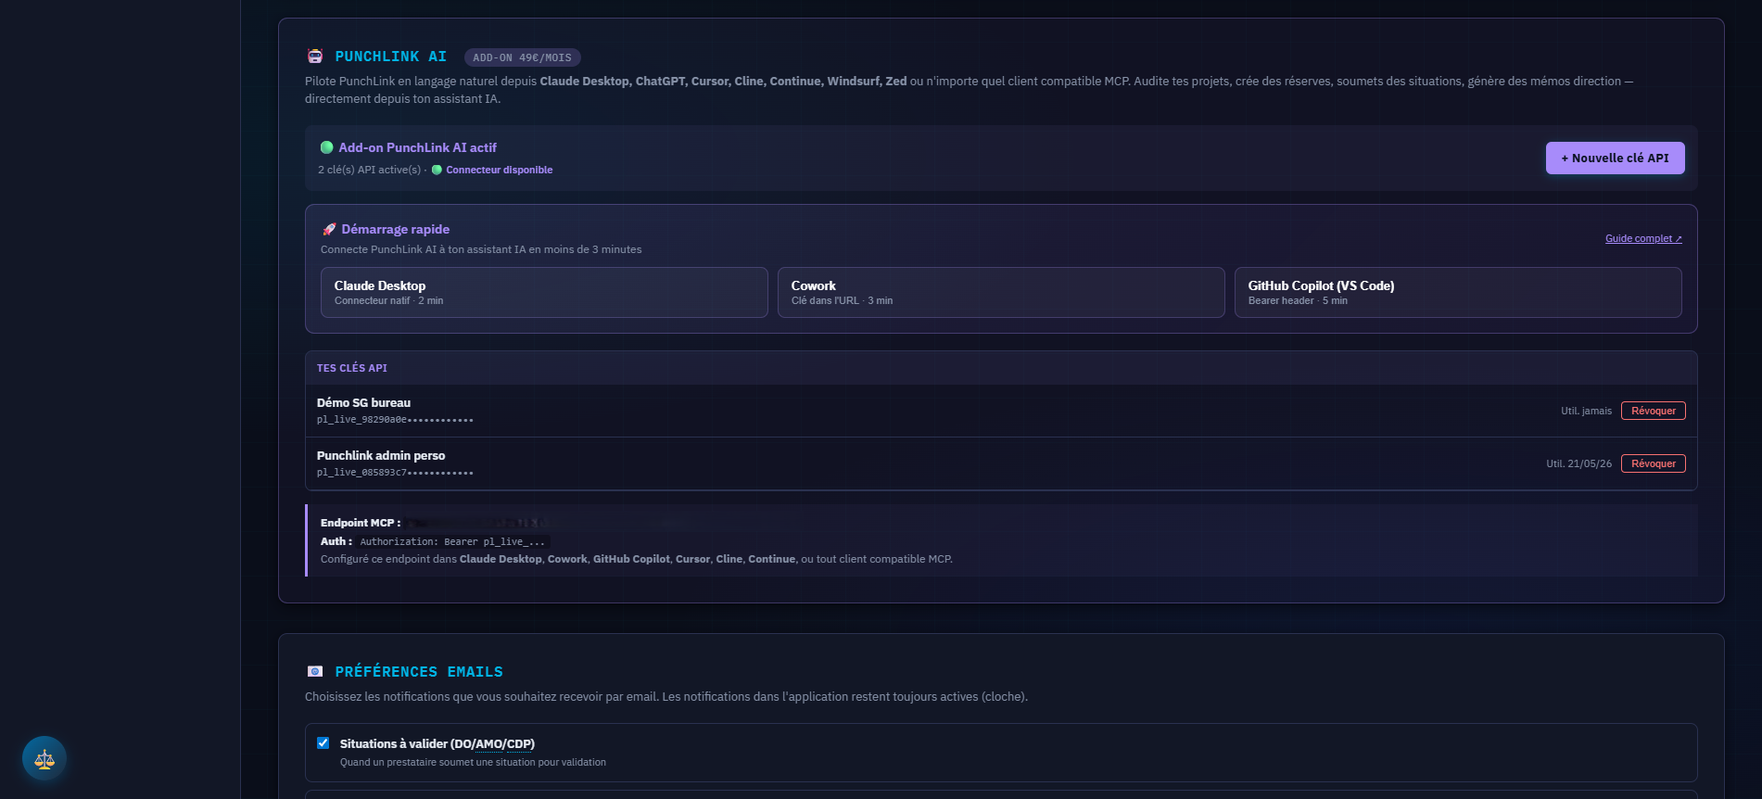
Task: Click the PUNCHLINK AI section heading
Action: (390, 57)
